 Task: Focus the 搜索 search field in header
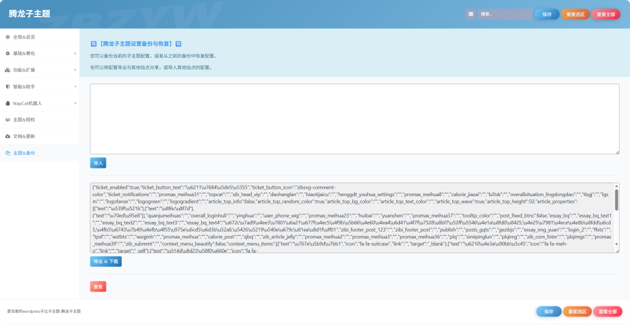point(504,14)
